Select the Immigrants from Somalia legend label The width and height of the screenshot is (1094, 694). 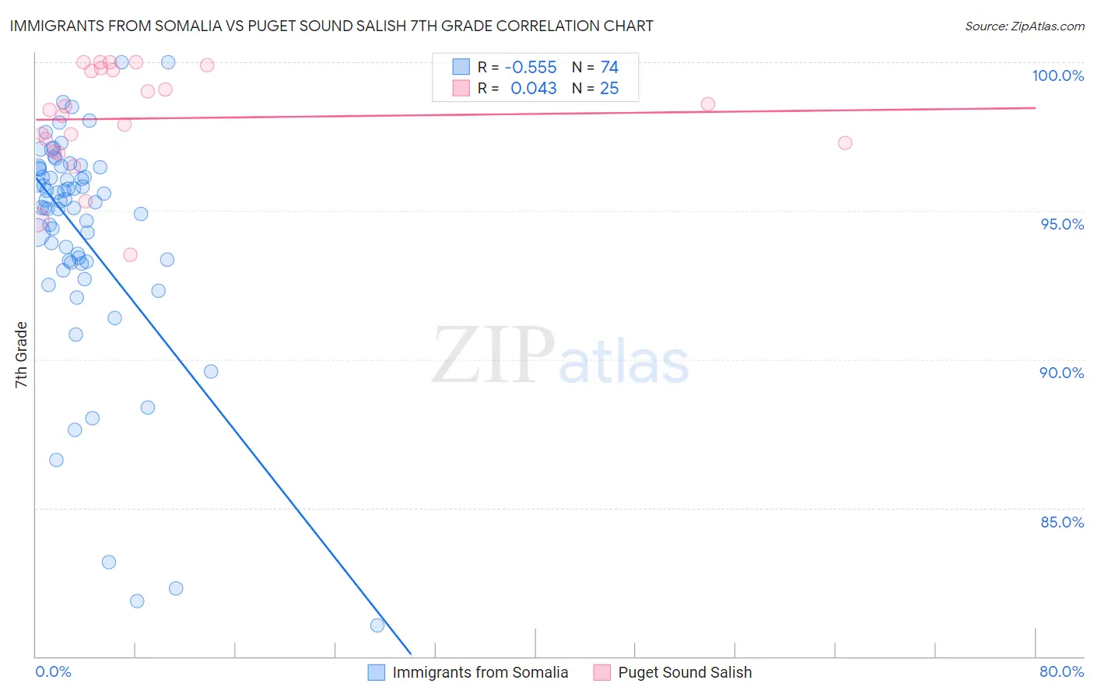[480, 672]
